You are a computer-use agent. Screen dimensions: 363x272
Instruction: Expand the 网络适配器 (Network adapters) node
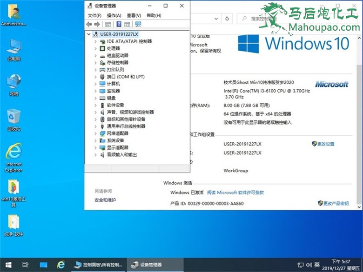tap(96, 133)
